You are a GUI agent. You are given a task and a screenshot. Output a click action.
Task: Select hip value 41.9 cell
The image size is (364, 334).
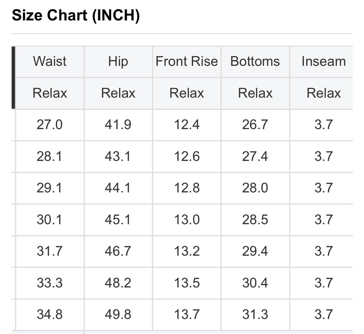tap(118, 125)
